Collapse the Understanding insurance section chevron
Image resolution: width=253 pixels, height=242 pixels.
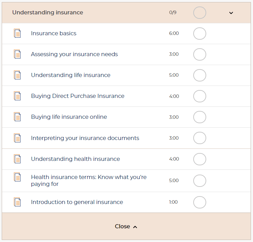pos(231,13)
